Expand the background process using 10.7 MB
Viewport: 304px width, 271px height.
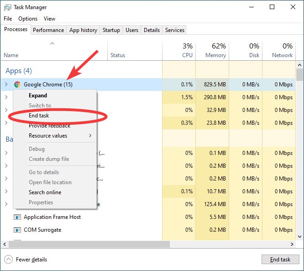tap(6, 191)
